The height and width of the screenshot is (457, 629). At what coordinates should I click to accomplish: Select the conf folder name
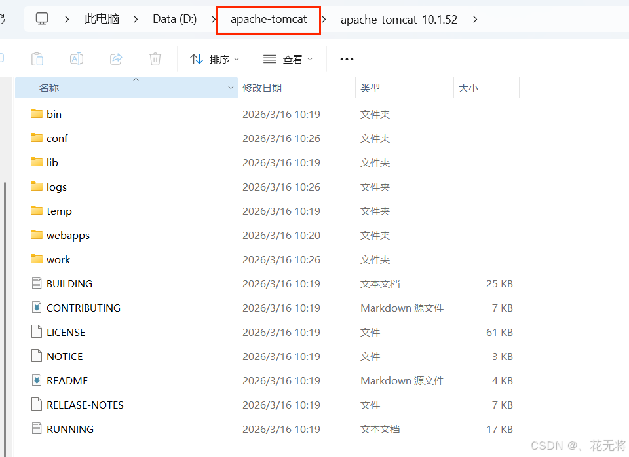[57, 138]
